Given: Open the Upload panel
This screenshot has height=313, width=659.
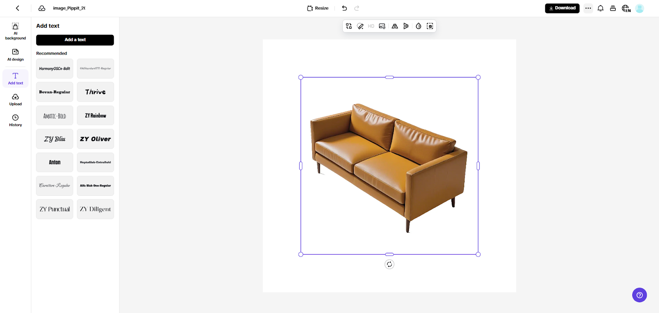Looking at the screenshot, I should pos(16,100).
